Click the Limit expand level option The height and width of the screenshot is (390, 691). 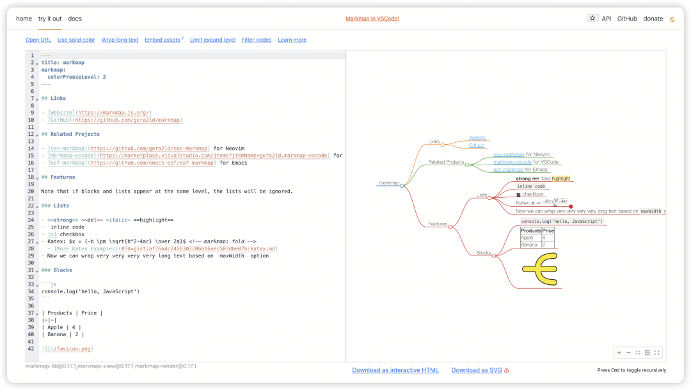tap(212, 40)
